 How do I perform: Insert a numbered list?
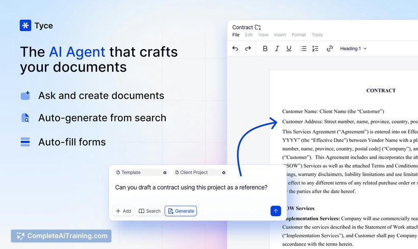pyautogui.click(x=315, y=48)
